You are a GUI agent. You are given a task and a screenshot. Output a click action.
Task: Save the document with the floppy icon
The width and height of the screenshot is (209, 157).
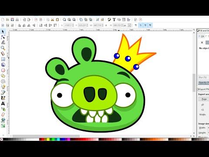click(x=12, y=20)
